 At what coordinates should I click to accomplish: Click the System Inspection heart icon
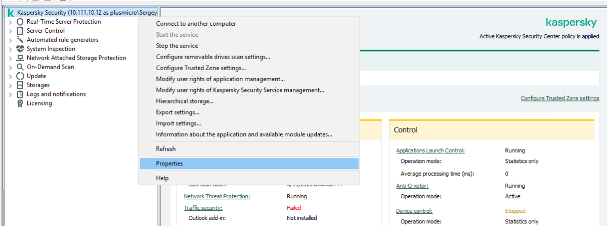[x=20, y=49]
